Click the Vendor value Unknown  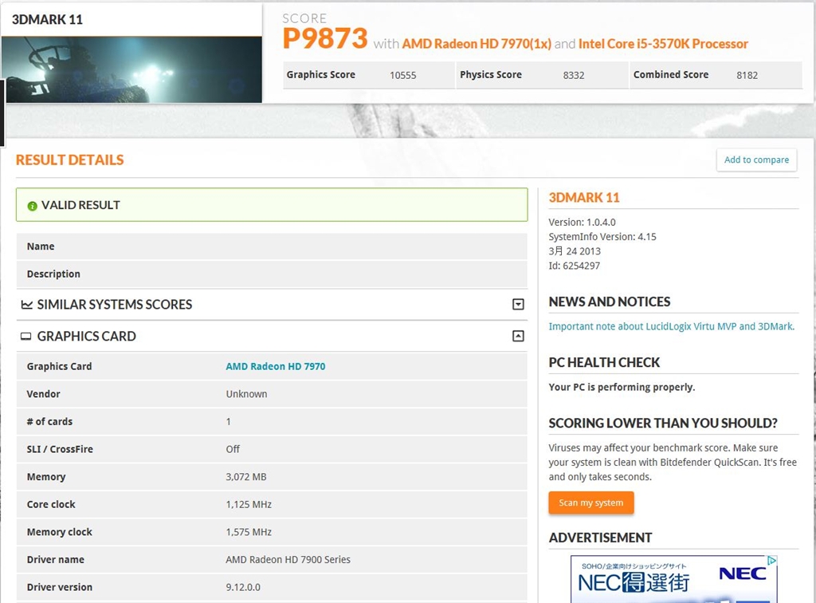click(x=246, y=394)
